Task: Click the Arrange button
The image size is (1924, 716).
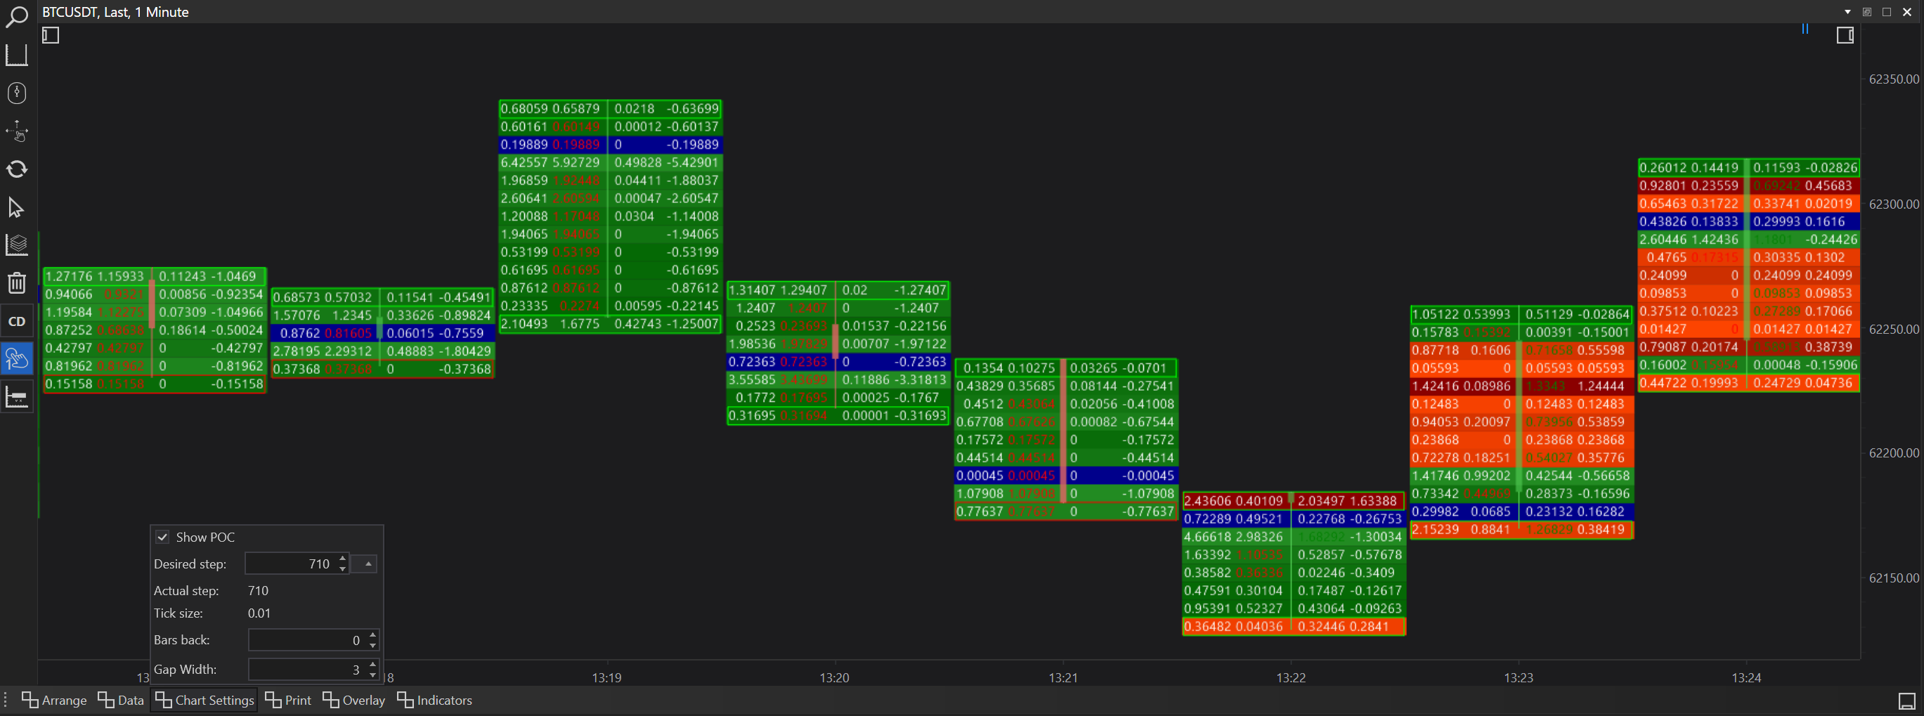Action: click(55, 701)
